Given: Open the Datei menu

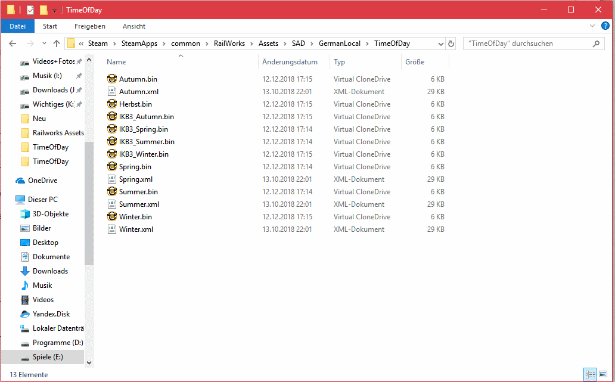Looking at the screenshot, I should click(18, 26).
